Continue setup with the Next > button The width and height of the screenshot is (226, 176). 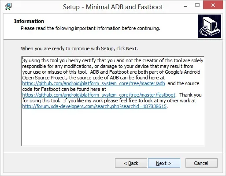click(164, 163)
